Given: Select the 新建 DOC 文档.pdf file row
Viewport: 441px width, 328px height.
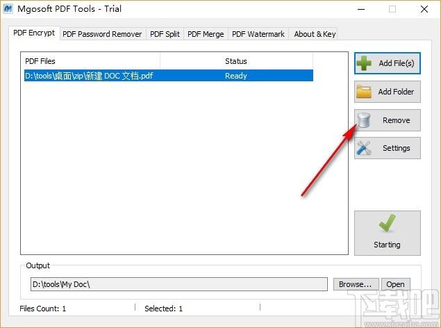Looking at the screenshot, I should point(169,76).
